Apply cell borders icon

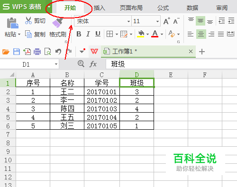[x=109, y=34]
